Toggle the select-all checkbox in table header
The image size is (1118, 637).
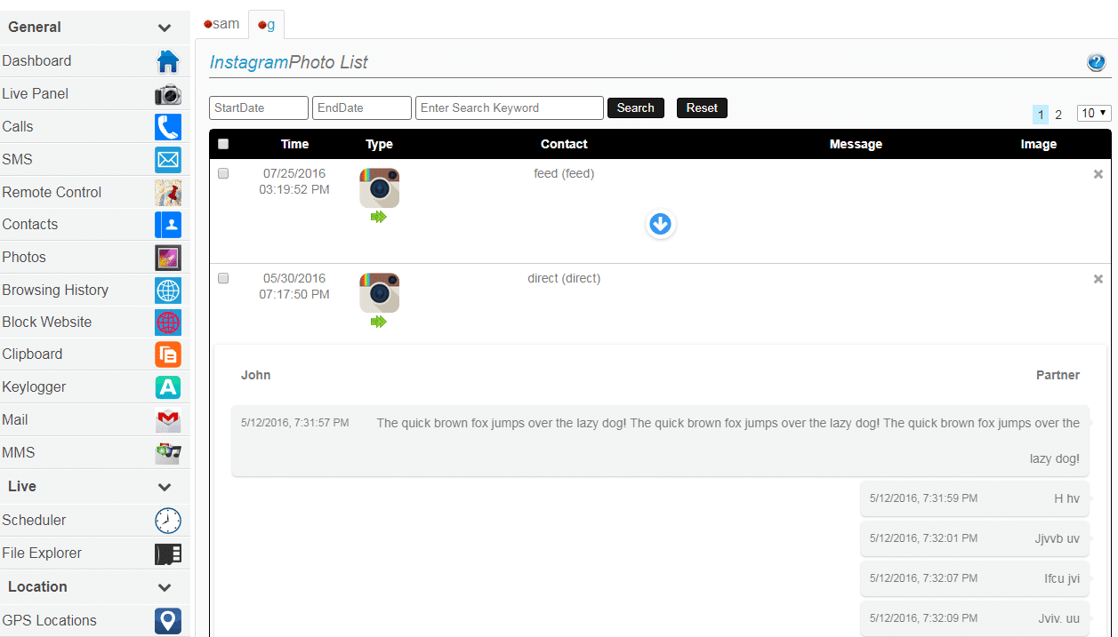223,144
